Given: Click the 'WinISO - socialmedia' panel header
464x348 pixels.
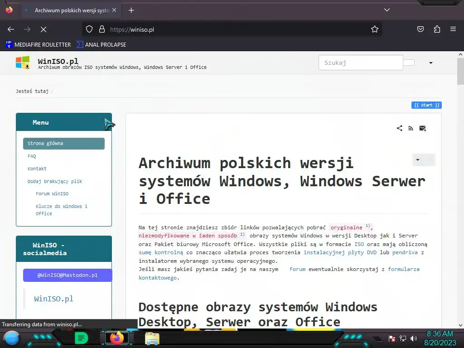Looking at the screenshot, I should pyautogui.click(x=64, y=249).
